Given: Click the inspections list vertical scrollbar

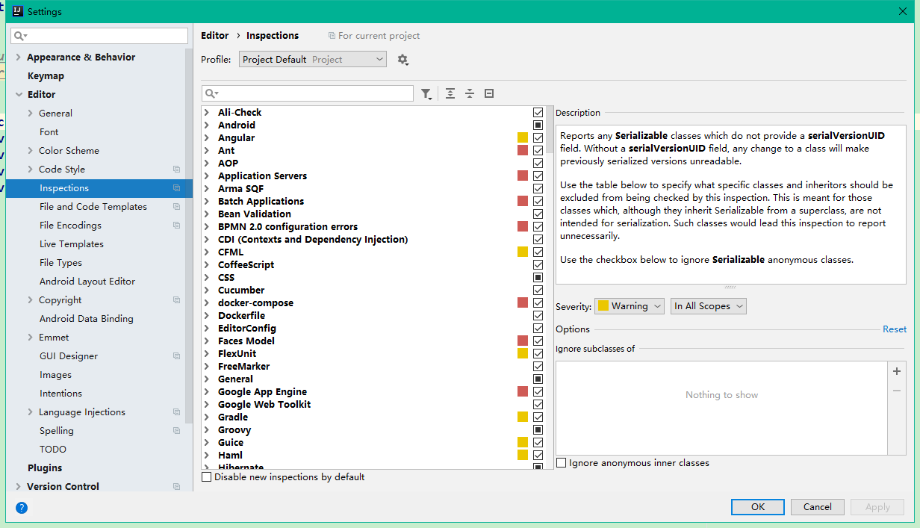Looking at the screenshot, I should point(550,129).
